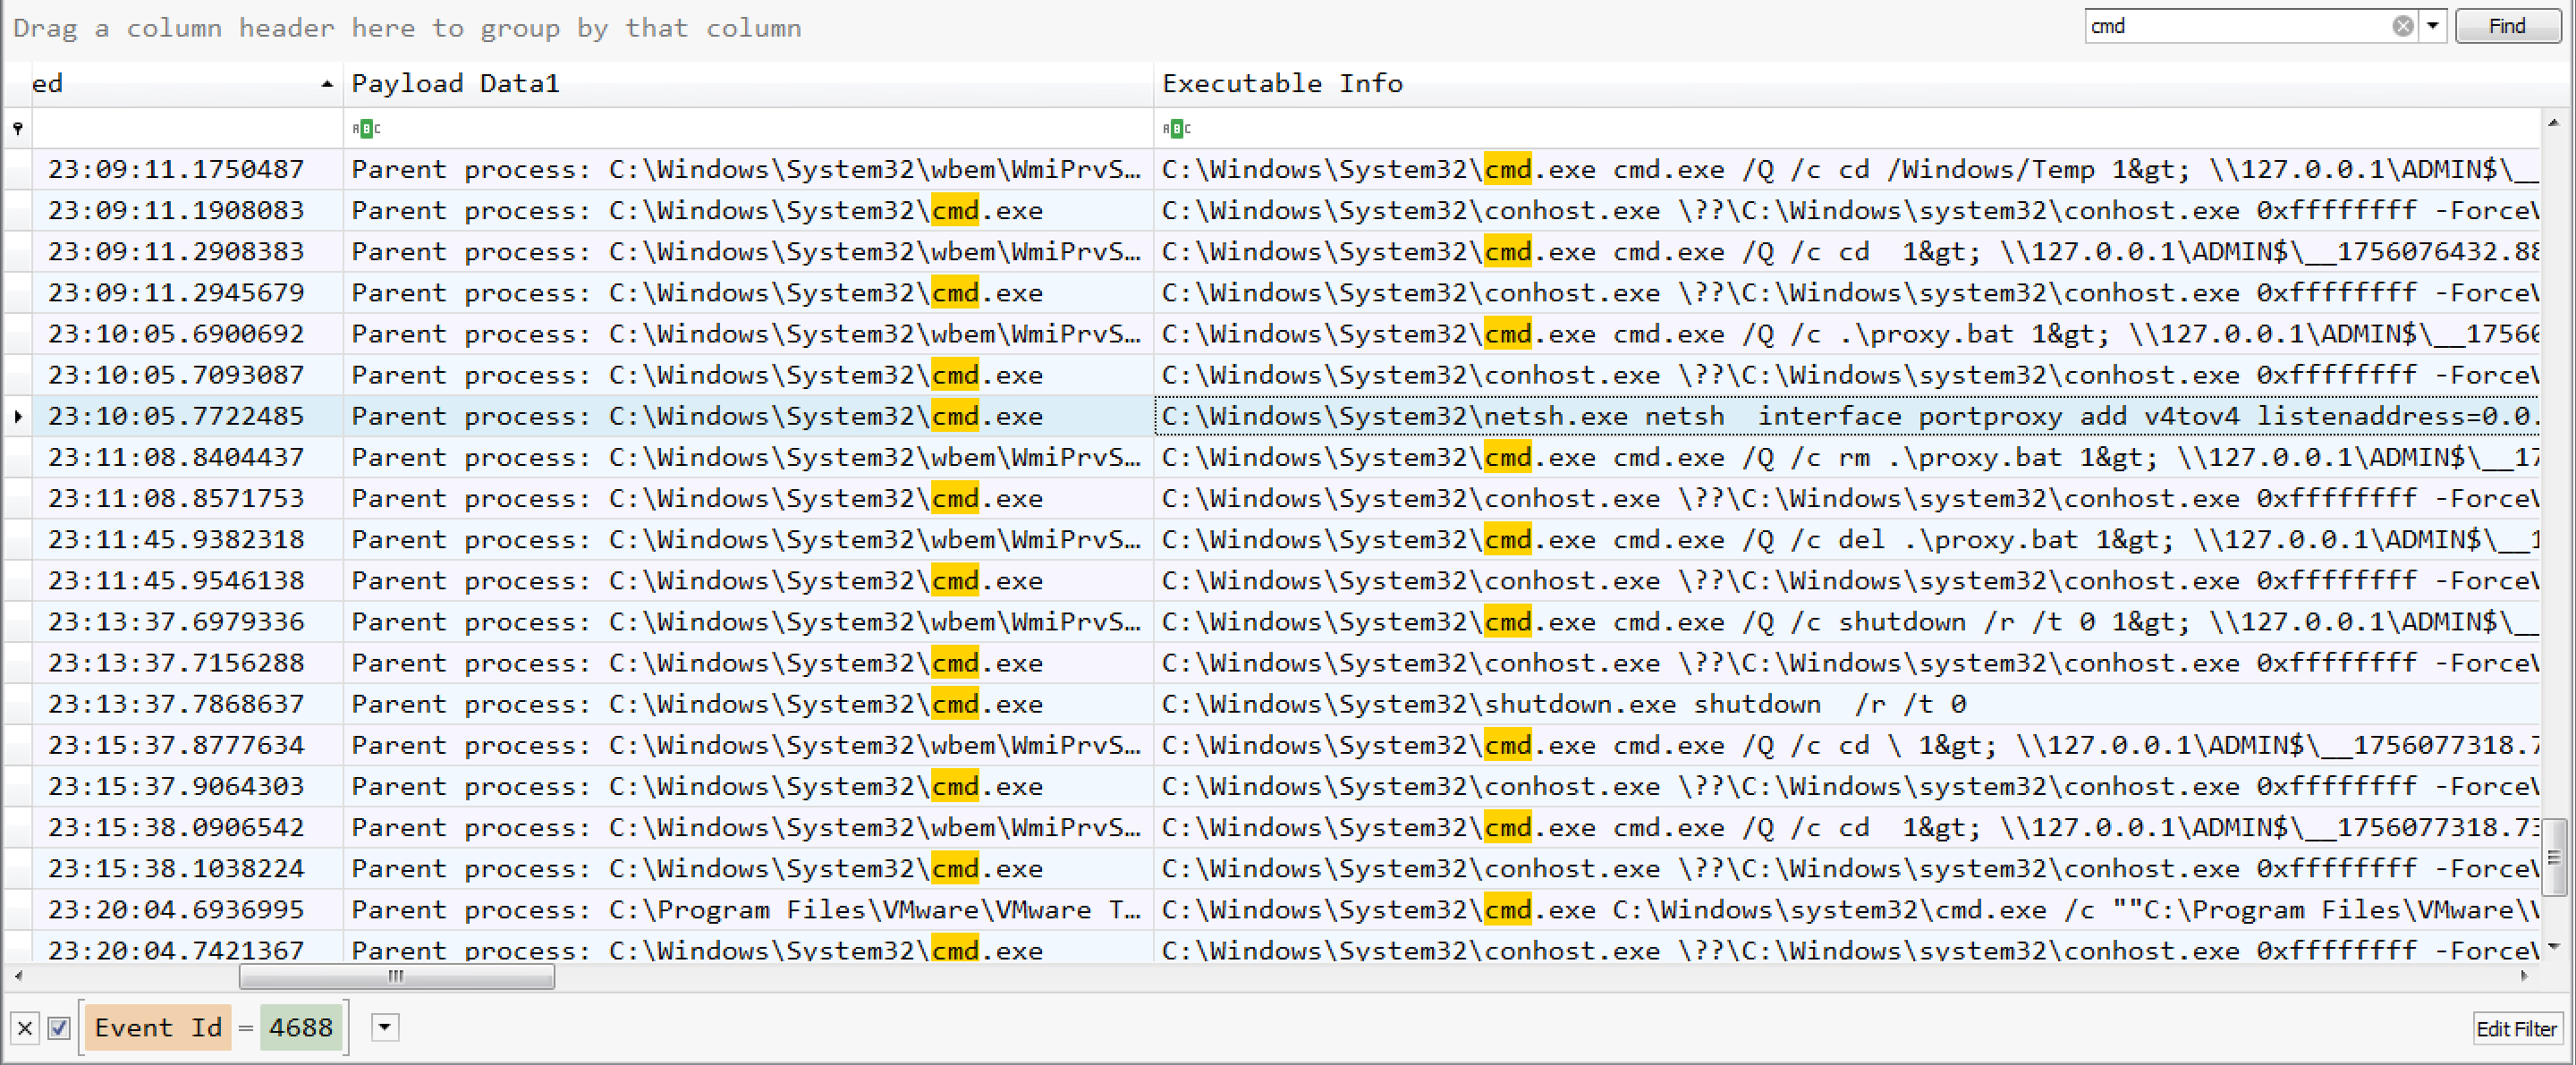Screen dimensions: 2576x1065
Task: Click the sort arrow on time column
Action: click(x=327, y=84)
